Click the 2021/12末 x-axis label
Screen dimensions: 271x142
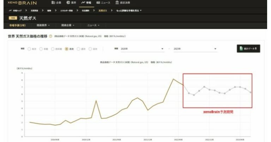point(148,140)
